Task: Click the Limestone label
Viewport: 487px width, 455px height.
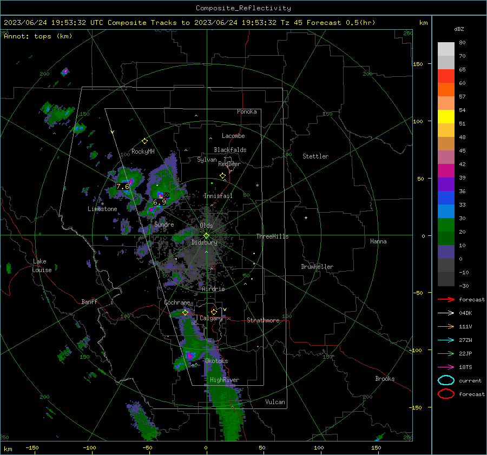Action: pyautogui.click(x=102, y=209)
